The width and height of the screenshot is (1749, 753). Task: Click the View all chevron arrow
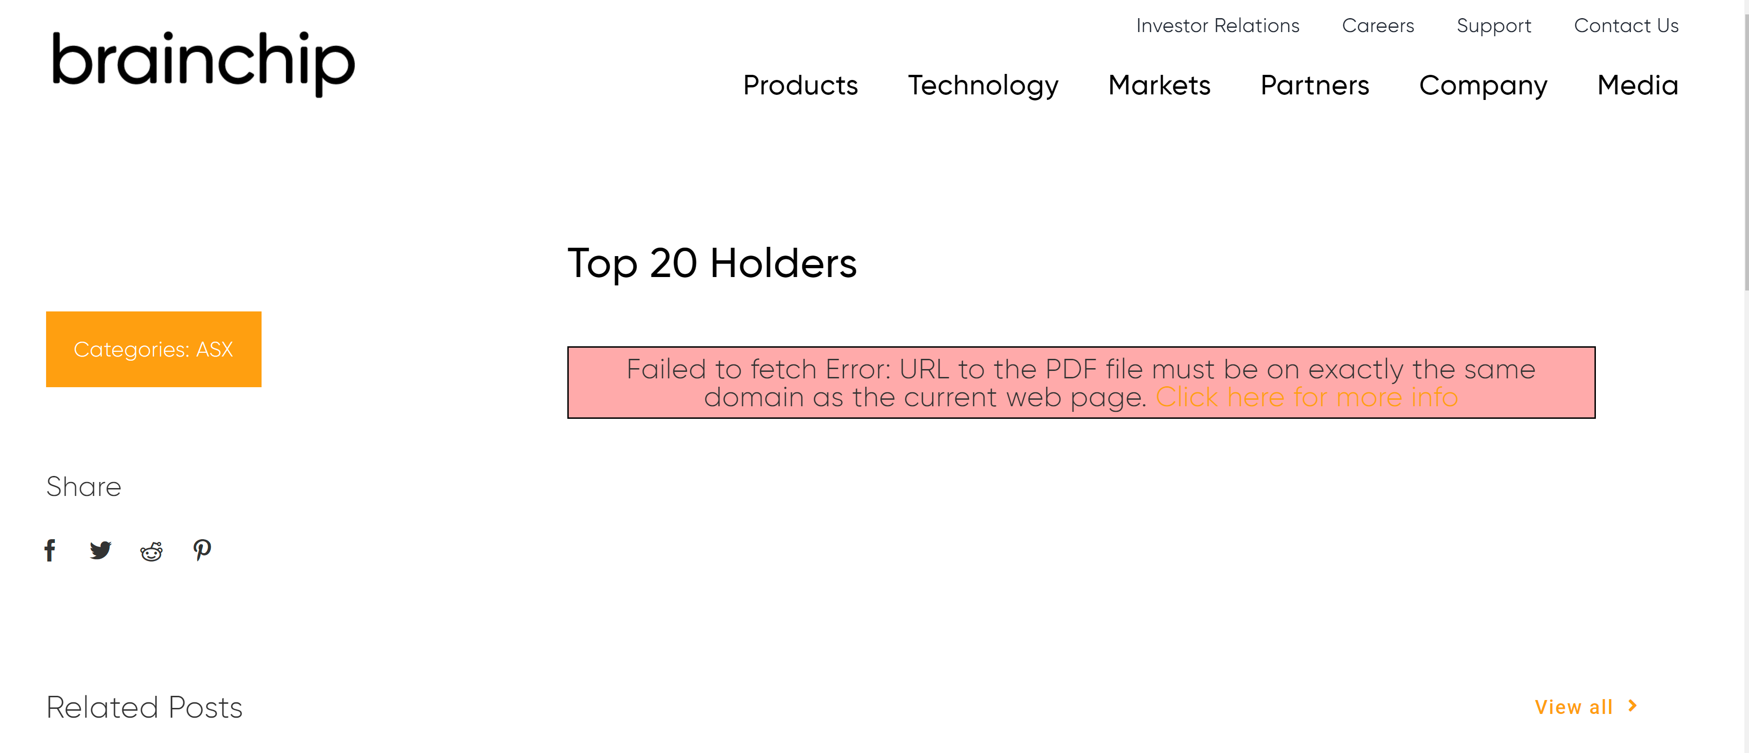click(x=1633, y=706)
